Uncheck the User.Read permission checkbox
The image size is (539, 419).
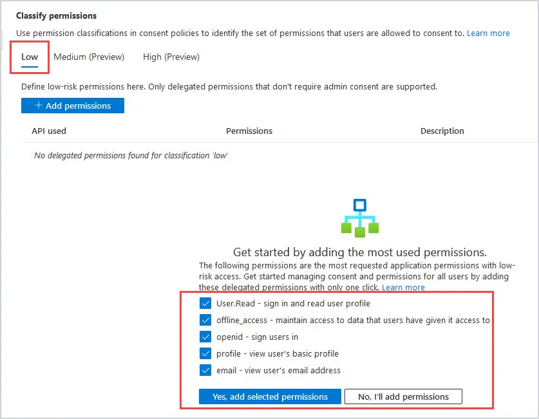point(205,303)
